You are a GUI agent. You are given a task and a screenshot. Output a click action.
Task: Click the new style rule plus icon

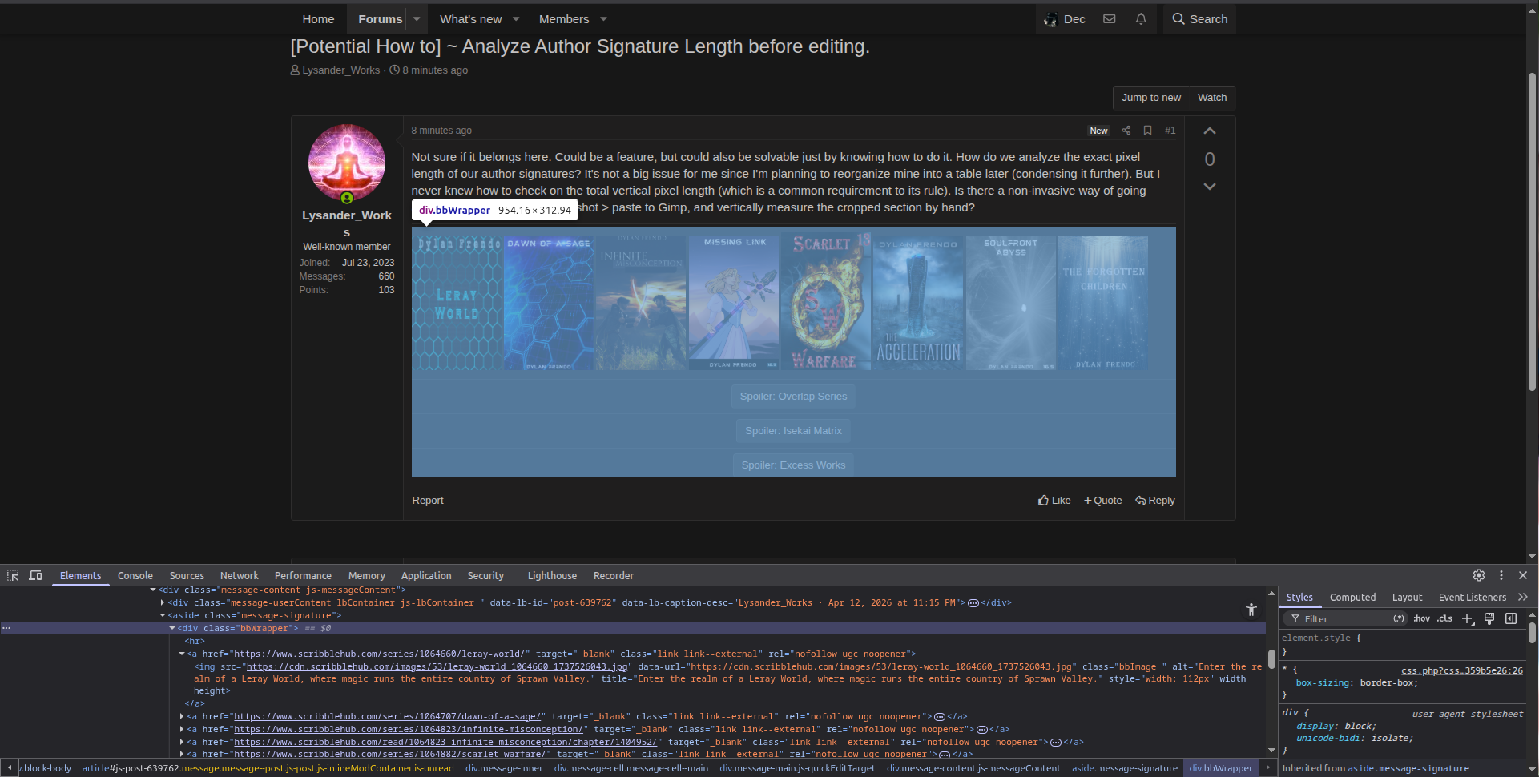tap(1468, 618)
